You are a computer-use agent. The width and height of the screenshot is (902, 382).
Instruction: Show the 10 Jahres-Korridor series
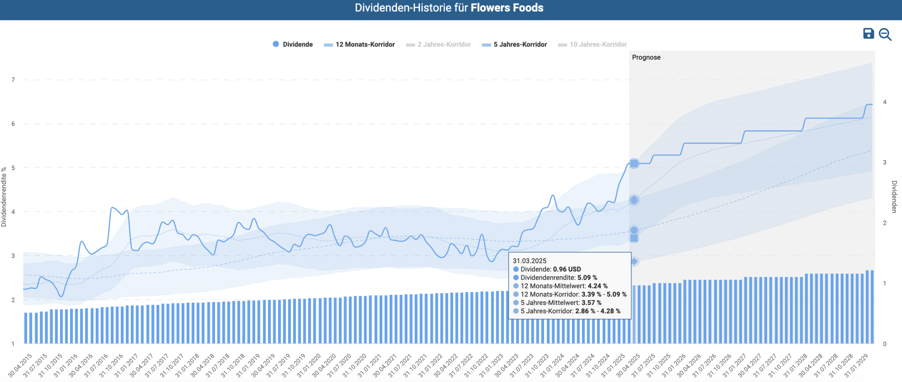(x=598, y=44)
